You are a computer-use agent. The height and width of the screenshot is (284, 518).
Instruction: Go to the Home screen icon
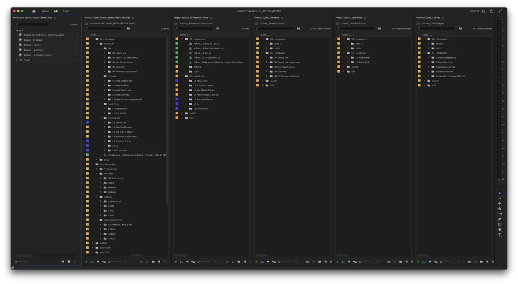[x=34, y=11]
